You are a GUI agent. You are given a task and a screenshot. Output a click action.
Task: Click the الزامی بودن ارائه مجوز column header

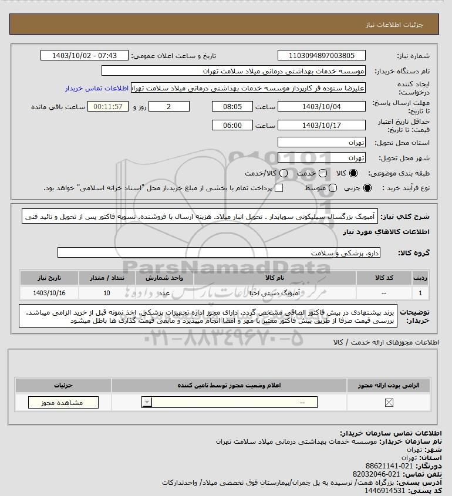(389, 385)
